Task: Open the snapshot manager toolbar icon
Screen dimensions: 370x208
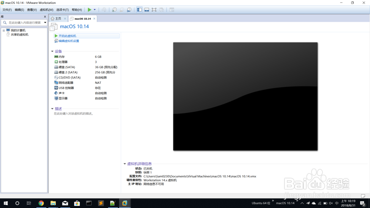Action: click(129, 10)
